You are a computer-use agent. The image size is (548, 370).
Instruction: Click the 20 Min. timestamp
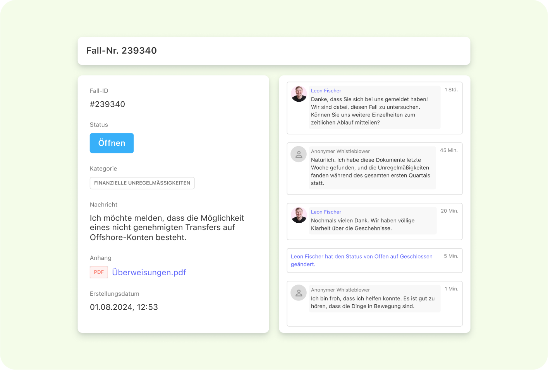(x=449, y=211)
